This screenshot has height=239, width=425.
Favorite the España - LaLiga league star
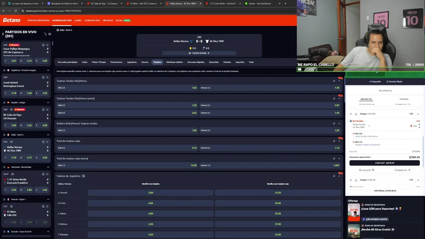[4, 103]
